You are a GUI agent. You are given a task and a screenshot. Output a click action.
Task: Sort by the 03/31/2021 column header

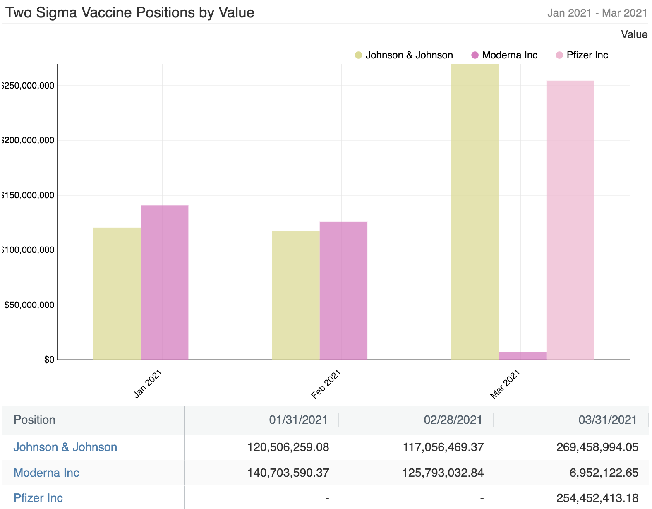(x=608, y=420)
